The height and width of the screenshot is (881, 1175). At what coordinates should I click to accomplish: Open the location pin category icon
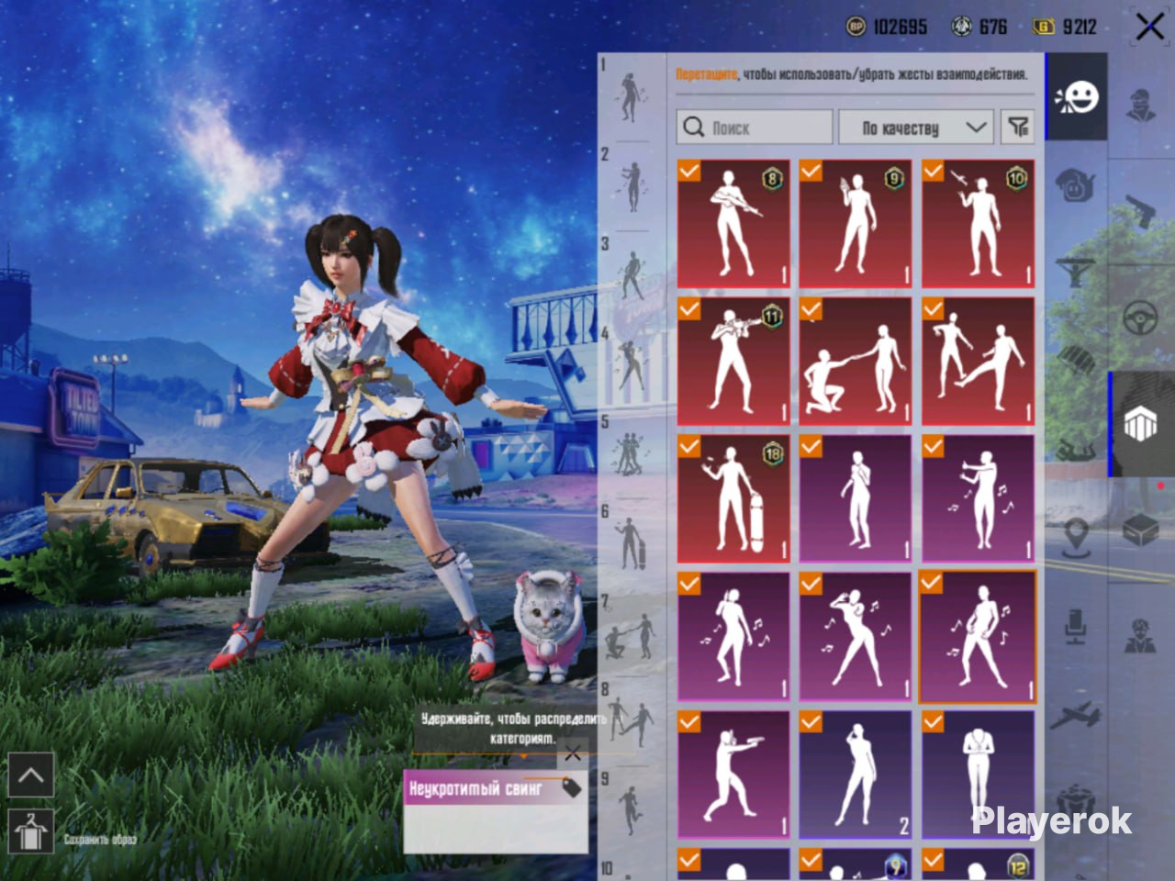click(1076, 539)
